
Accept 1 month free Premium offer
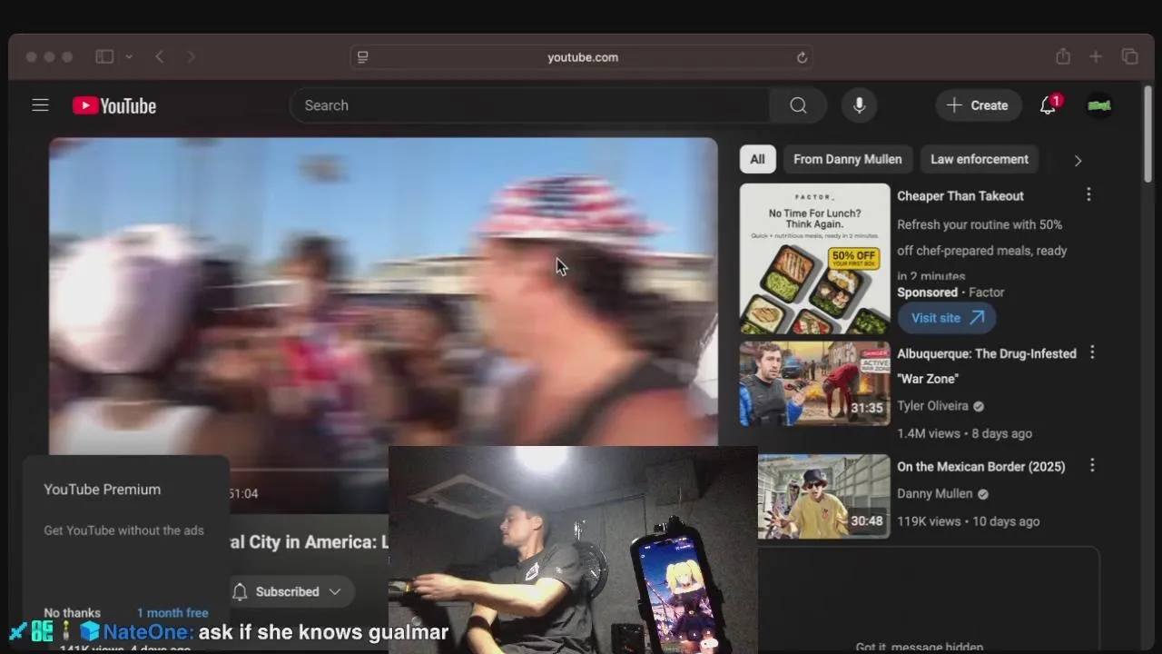click(172, 613)
